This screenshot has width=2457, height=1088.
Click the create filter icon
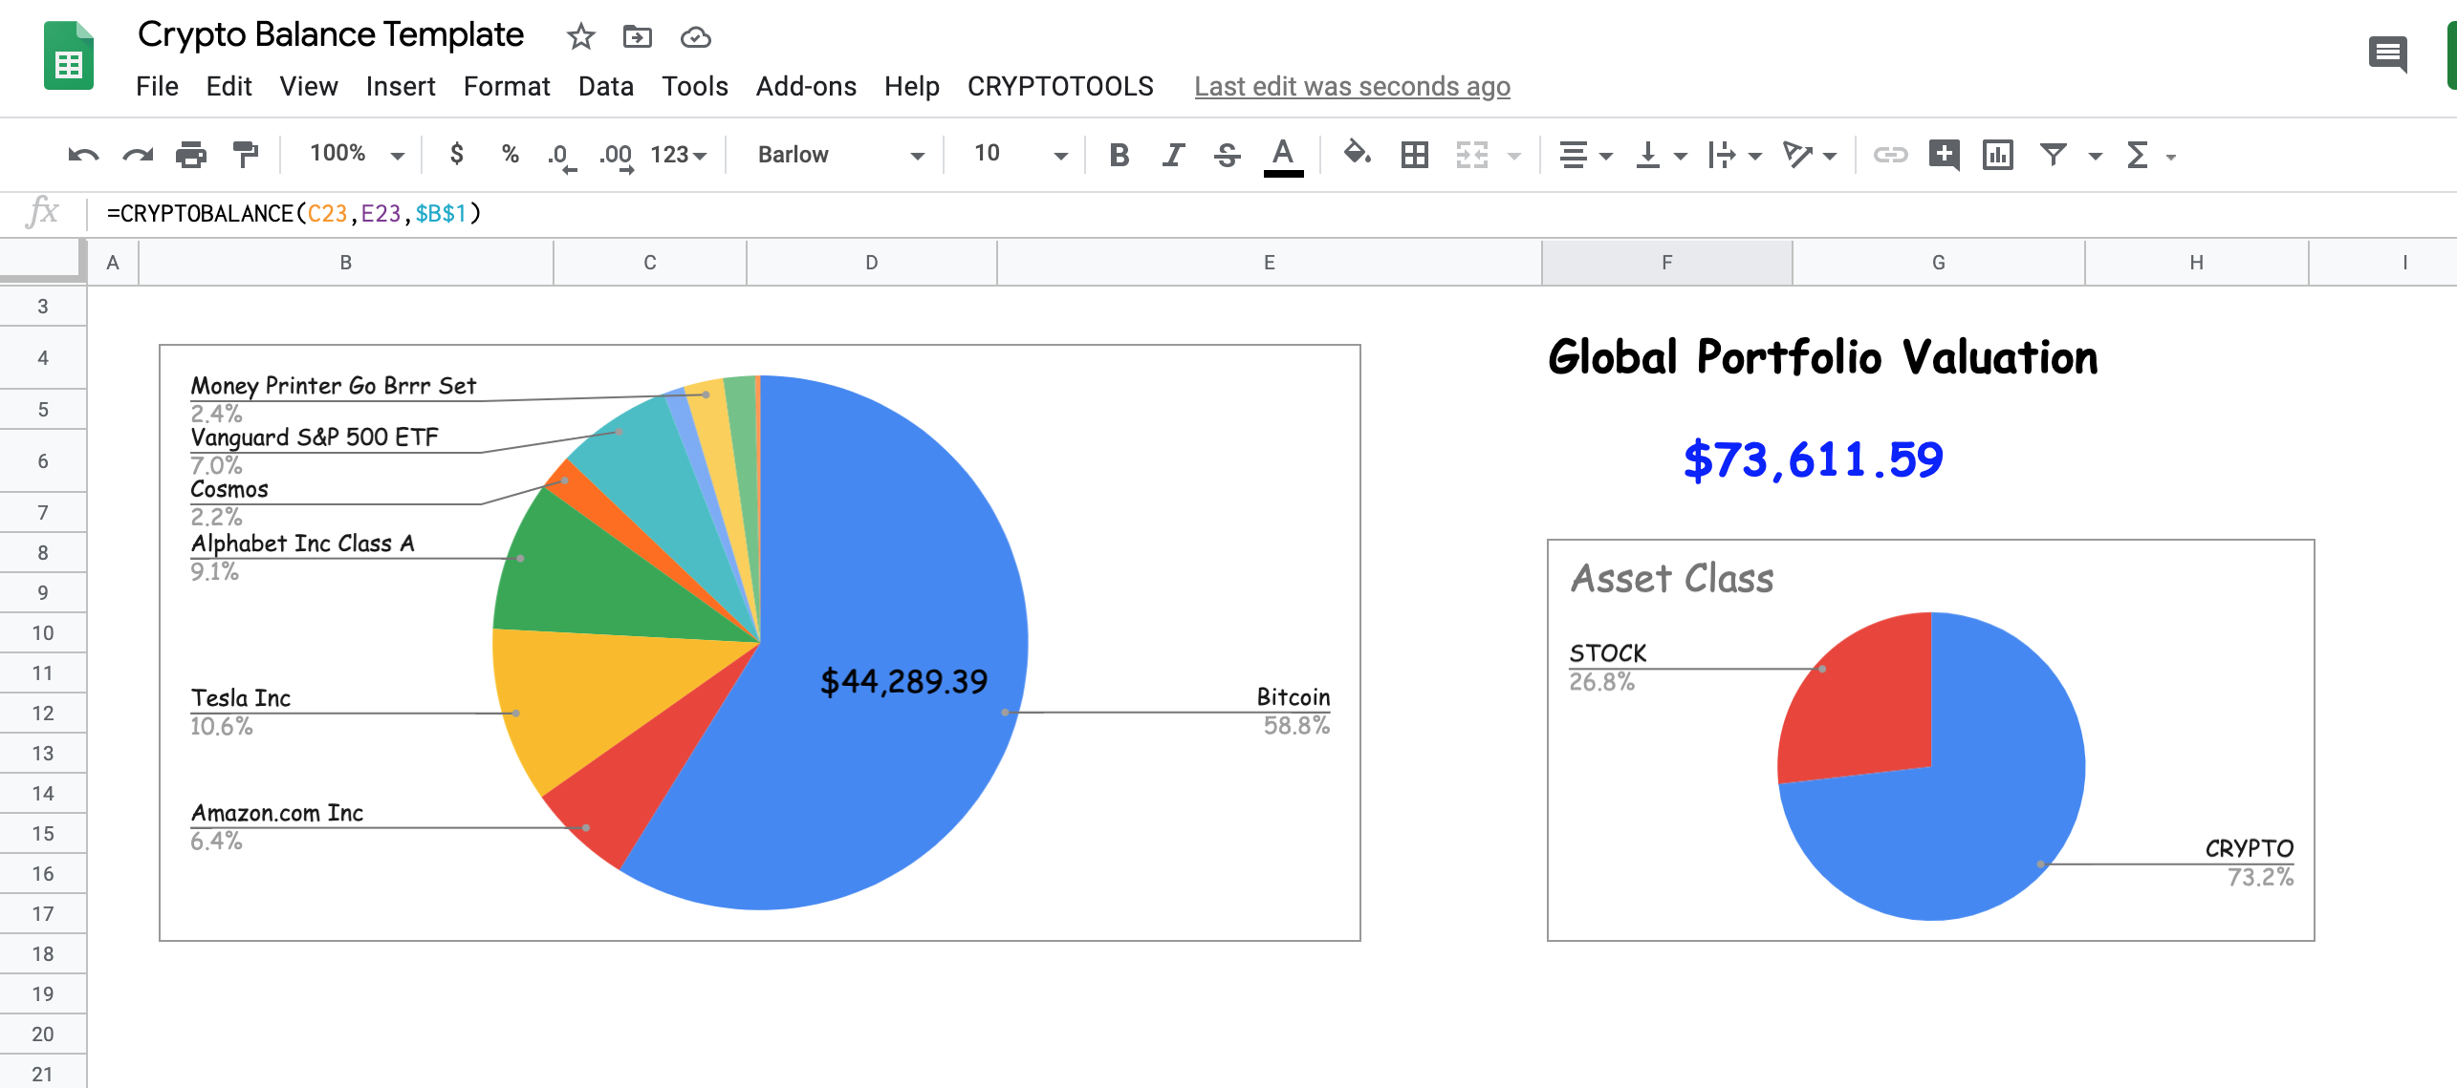click(x=2054, y=155)
